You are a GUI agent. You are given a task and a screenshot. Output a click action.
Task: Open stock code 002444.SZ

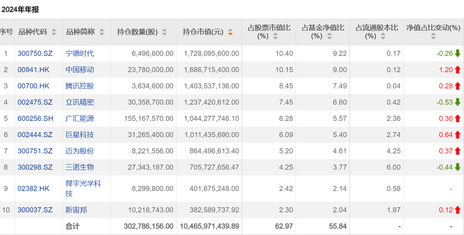[35, 135]
